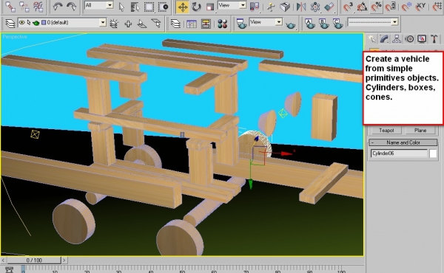Undo the last action with arrow icon
This screenshot has height=273, width=444.
(x=58, y=7)
